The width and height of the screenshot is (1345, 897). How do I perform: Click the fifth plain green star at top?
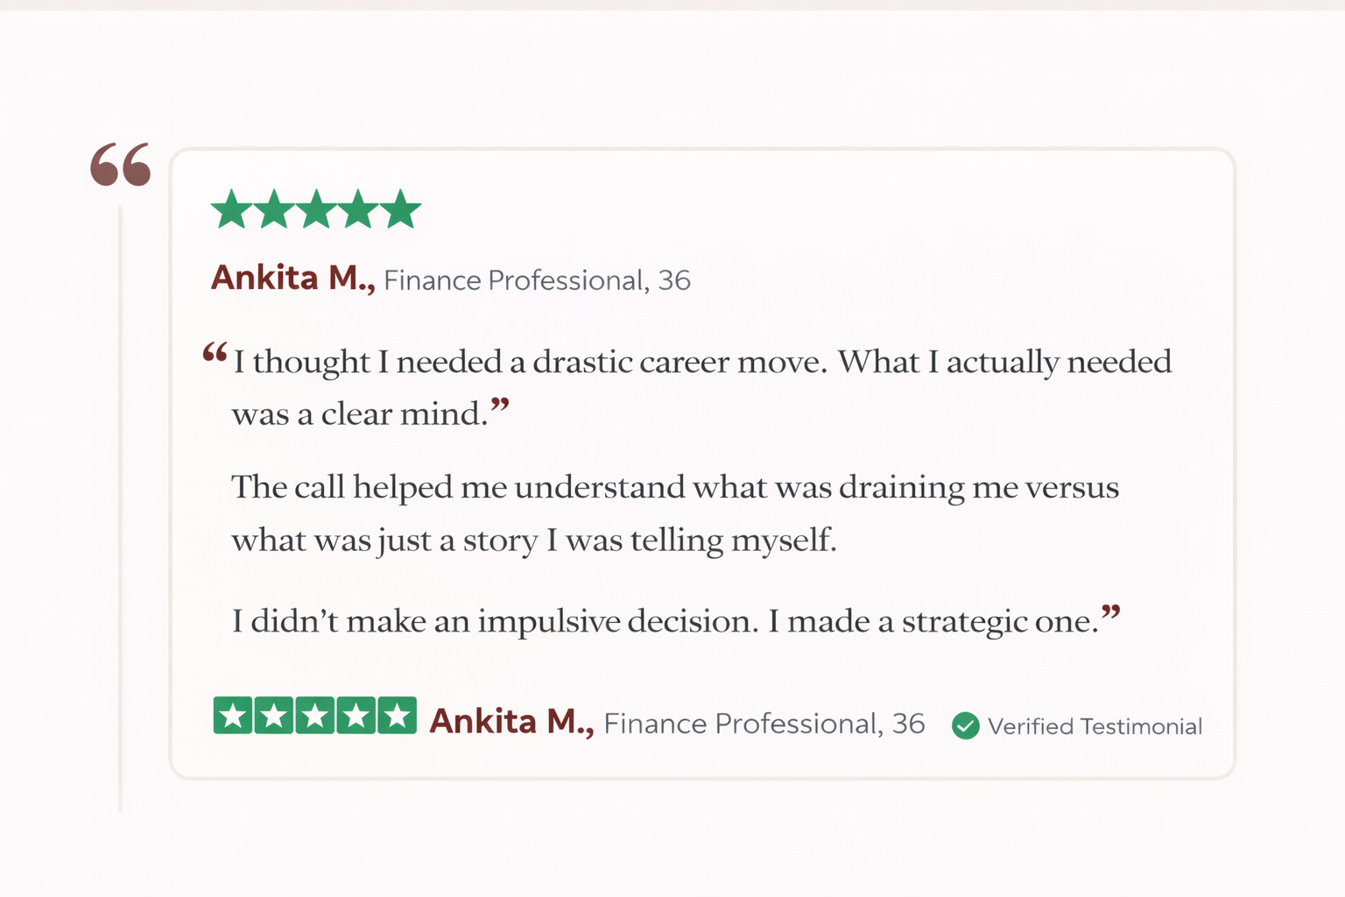point(401,210)
